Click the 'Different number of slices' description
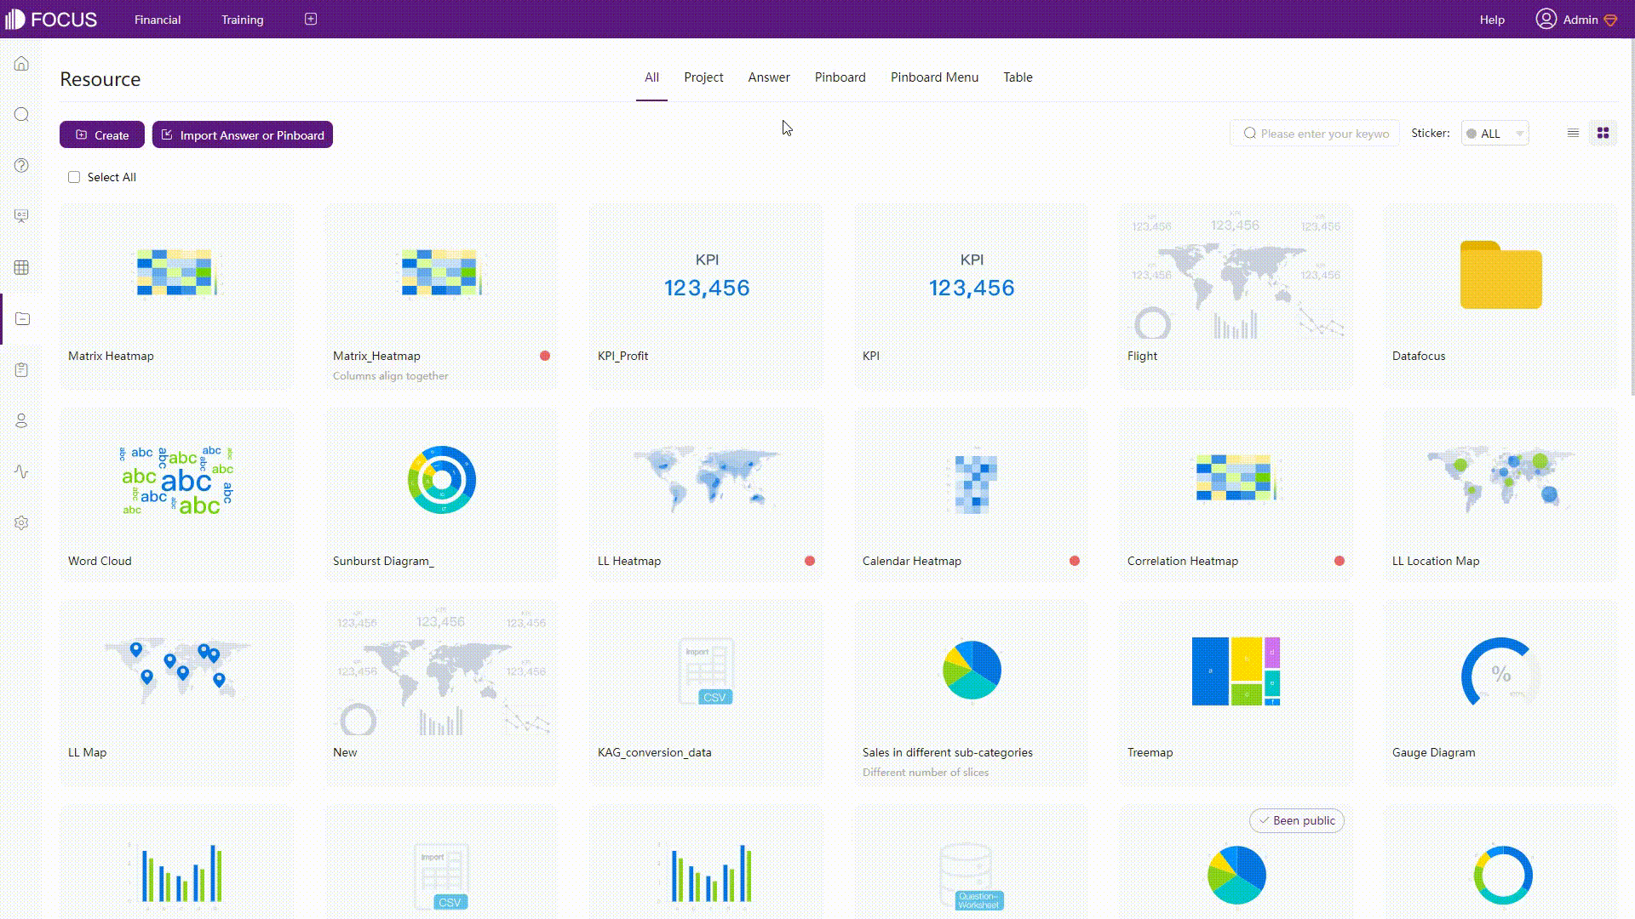Viewport: 1635px width, 919px height. click(926, 773)
